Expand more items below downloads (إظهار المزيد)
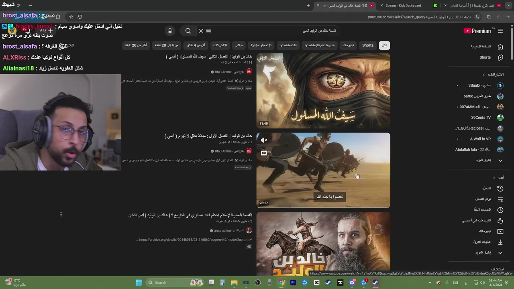 489,252
